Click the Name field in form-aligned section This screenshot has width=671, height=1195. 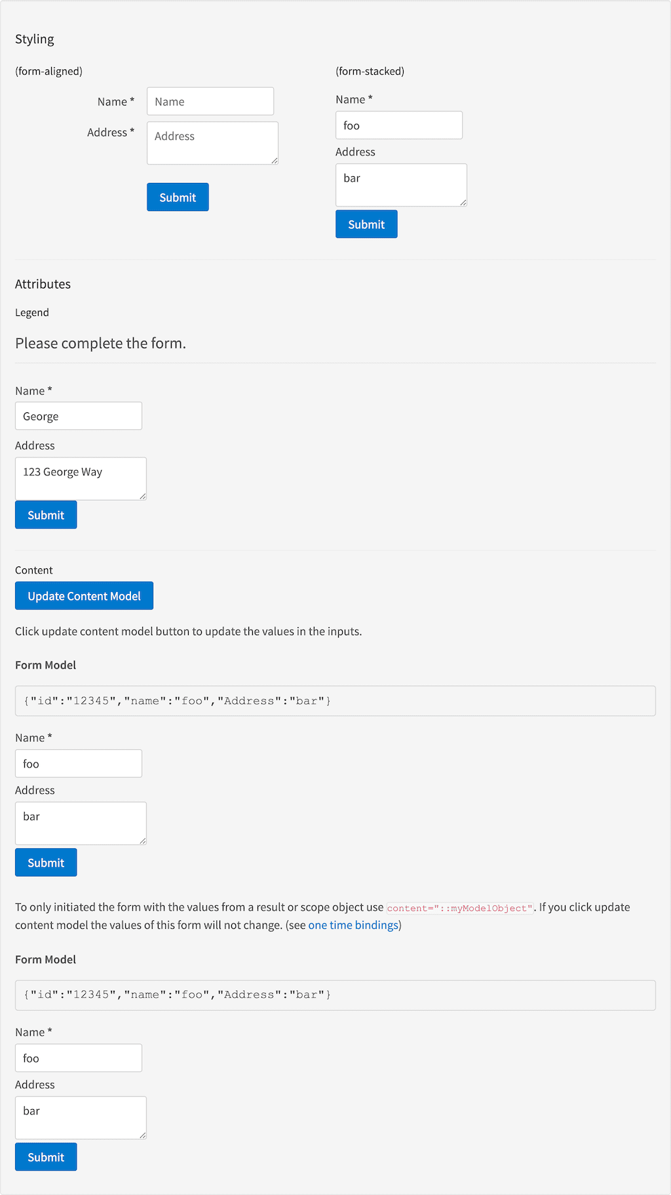click(210, 102)
